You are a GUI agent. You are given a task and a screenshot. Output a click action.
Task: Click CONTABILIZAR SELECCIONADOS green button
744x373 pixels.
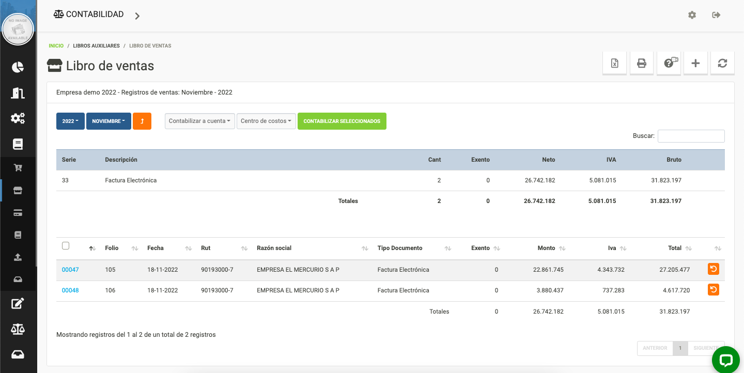click(x=342, y=121)
